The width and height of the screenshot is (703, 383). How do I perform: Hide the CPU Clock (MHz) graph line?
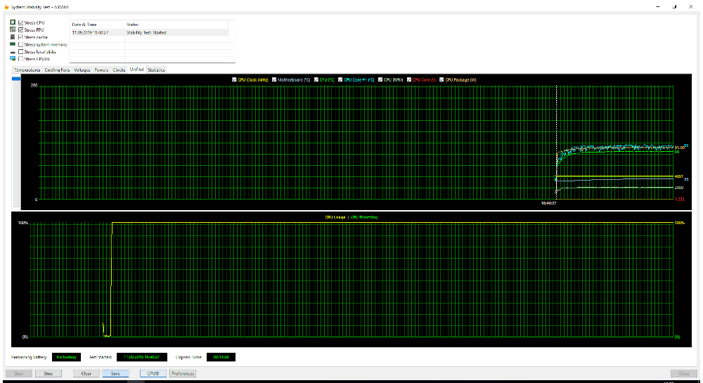(x=234, y=79)
